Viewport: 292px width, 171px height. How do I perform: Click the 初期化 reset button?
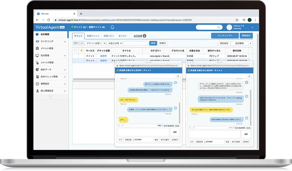tap(163, 43)
